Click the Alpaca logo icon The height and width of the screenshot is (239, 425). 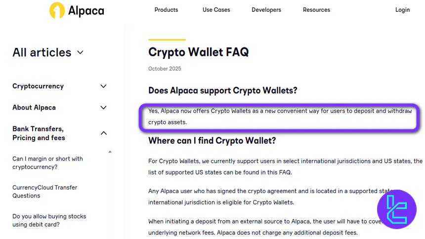(x=57, y=10)
